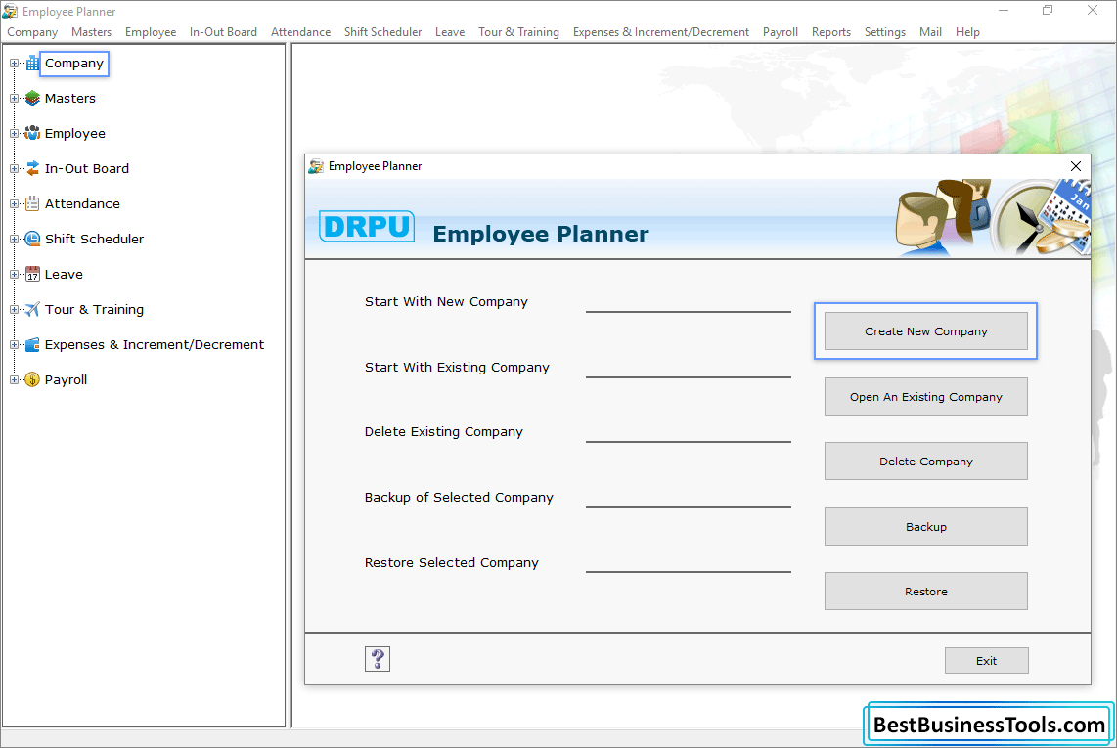Expand the Employee tree node
Image resolution: width=1117 pixels, height=748 pixels.
[x=14, y=133]
